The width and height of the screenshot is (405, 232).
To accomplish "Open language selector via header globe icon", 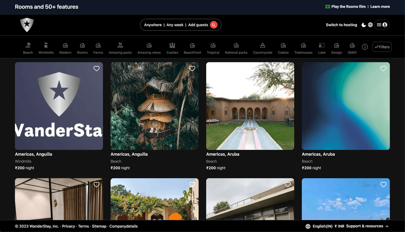I will tap(370, 25).
